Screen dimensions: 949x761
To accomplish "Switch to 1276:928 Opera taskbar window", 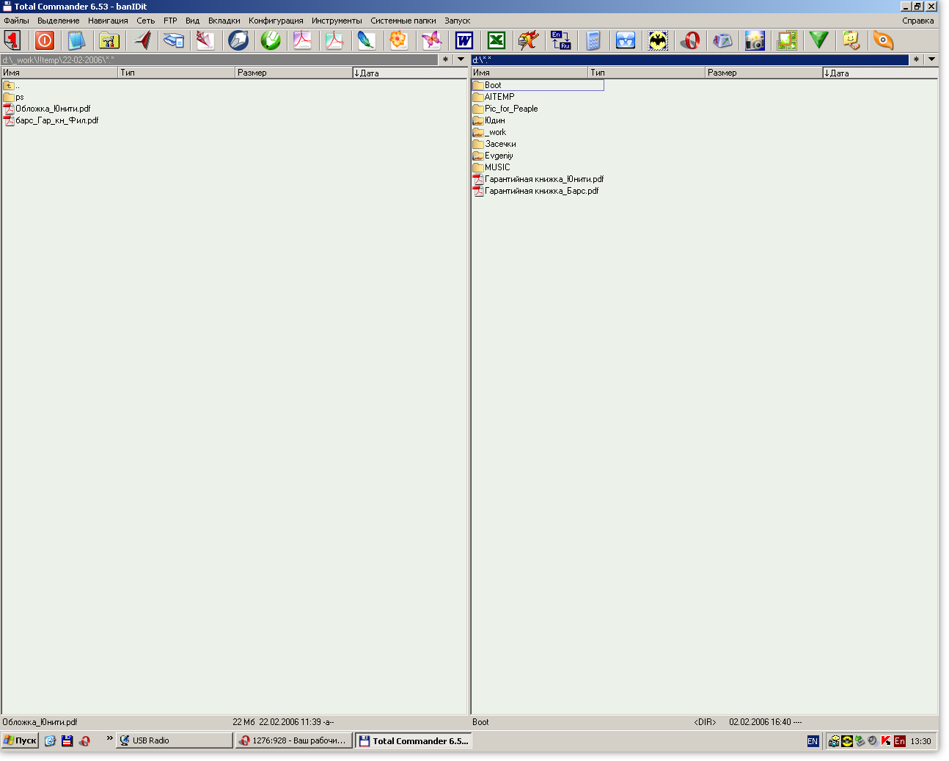I will [294, 740].
